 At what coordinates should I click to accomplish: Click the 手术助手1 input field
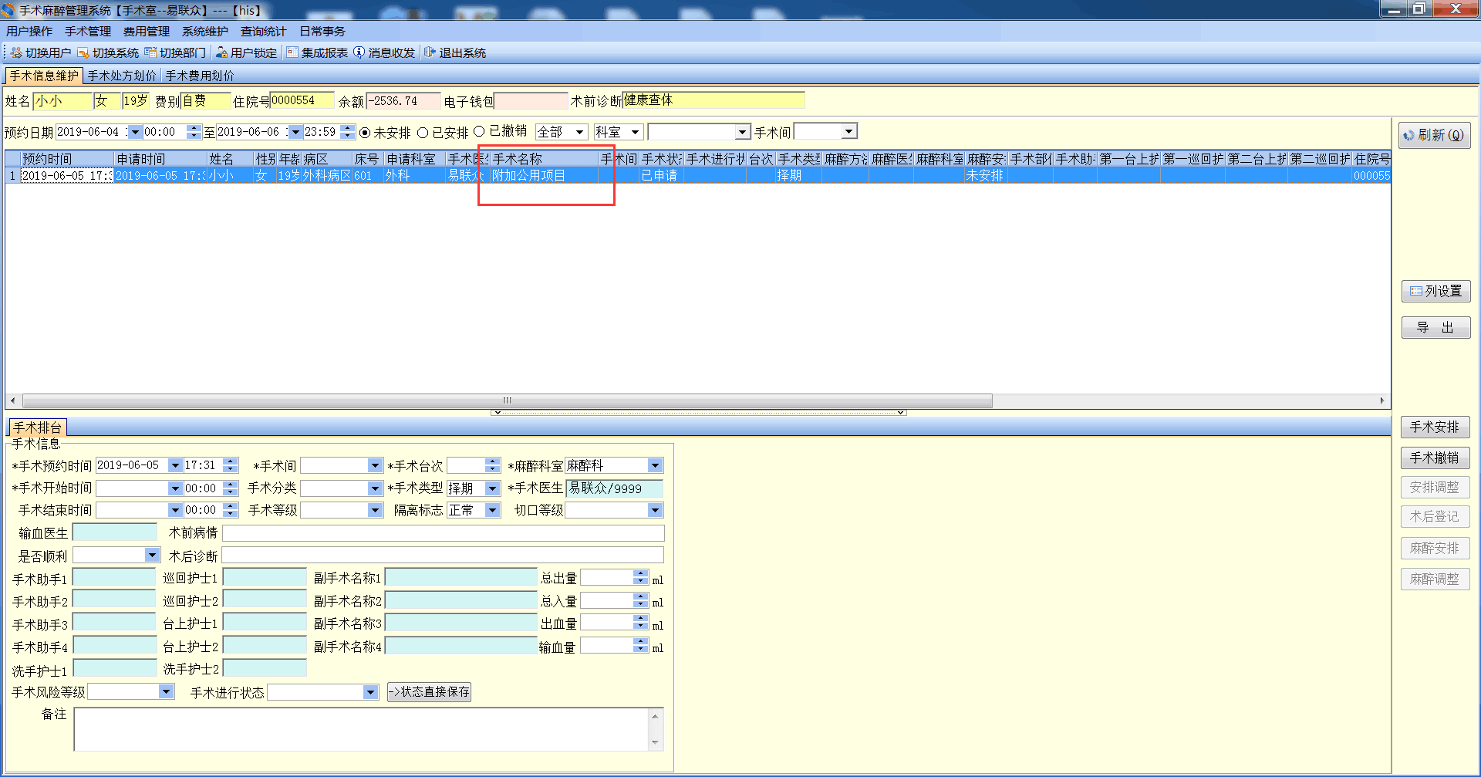pos(114,578)
